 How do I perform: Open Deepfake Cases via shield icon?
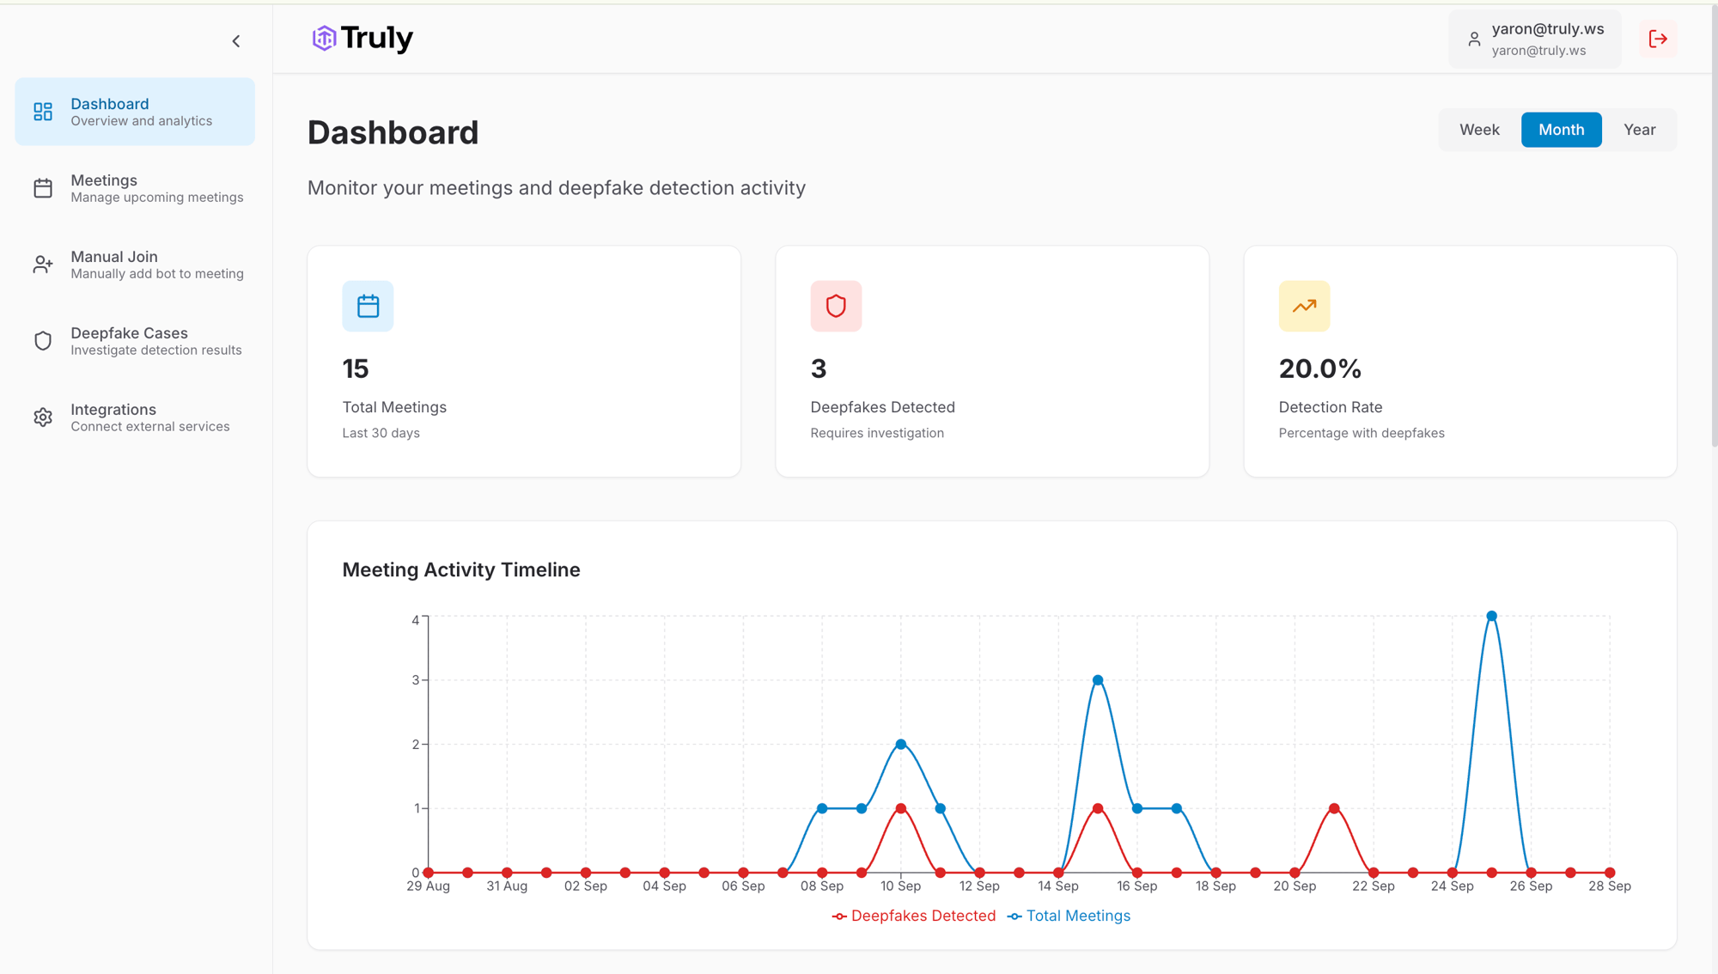coord(43,340)
